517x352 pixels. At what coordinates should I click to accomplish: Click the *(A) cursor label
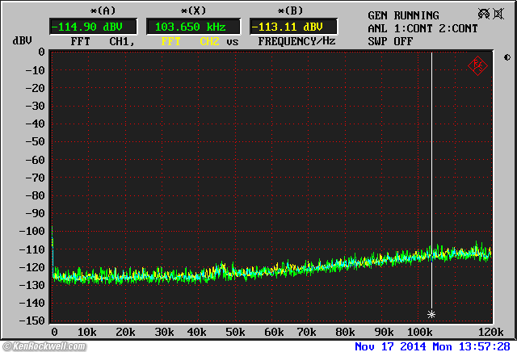point(102,10)
